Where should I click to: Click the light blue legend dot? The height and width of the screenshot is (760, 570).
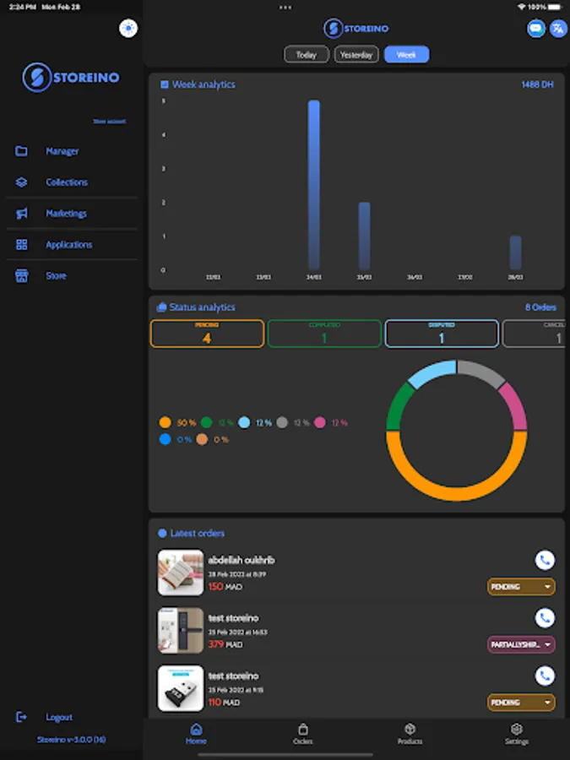coord(244,423)
